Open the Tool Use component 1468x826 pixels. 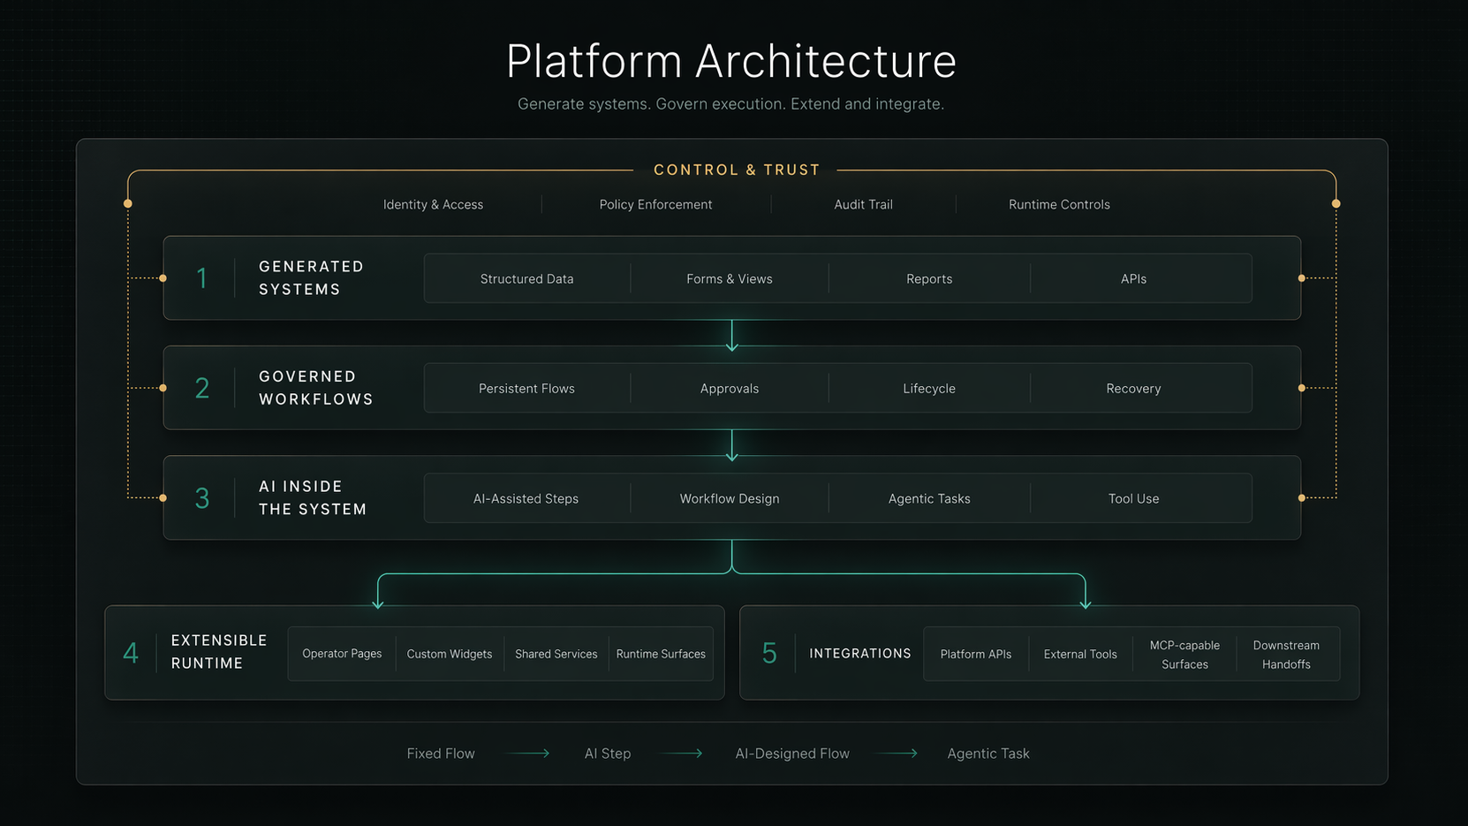click(x=1133, y=498)
